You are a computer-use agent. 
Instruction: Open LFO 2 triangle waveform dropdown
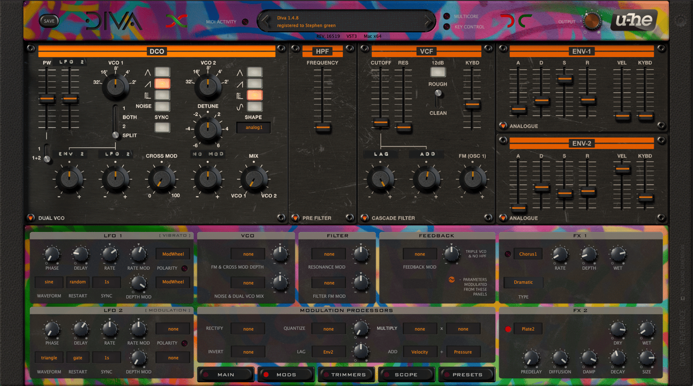pos(49,357)
